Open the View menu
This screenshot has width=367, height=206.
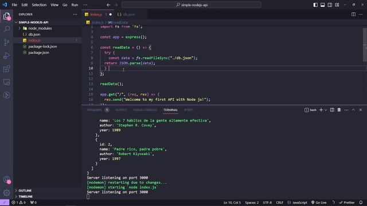[x=54, y=5]
